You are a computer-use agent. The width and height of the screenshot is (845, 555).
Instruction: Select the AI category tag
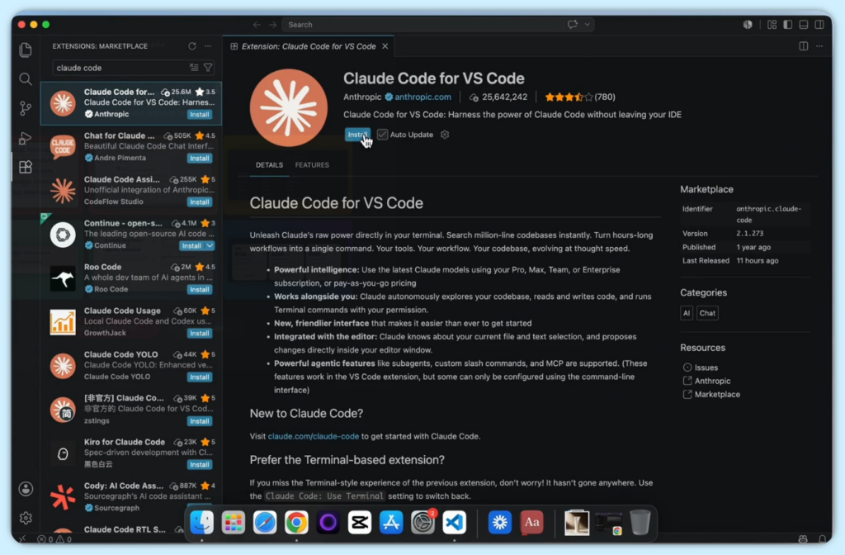pos(686,313)
